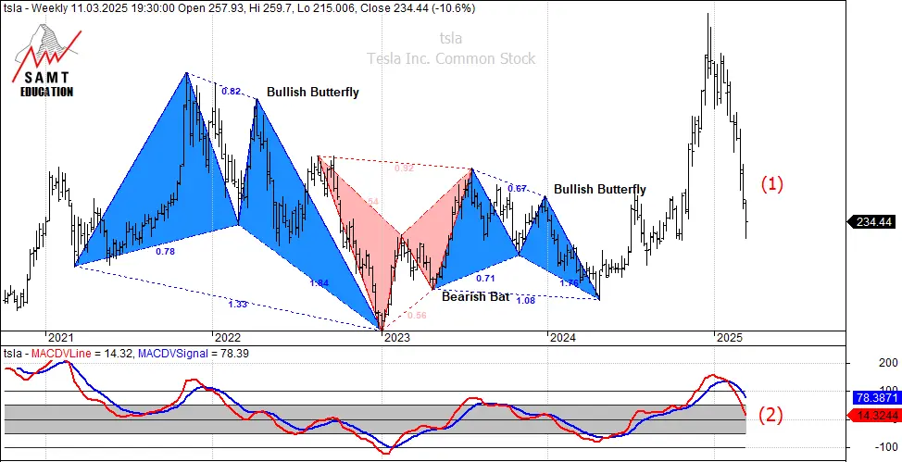902x462 pixels.
Task: Click the 0.71 ratio label
Action: pos(485,279)
